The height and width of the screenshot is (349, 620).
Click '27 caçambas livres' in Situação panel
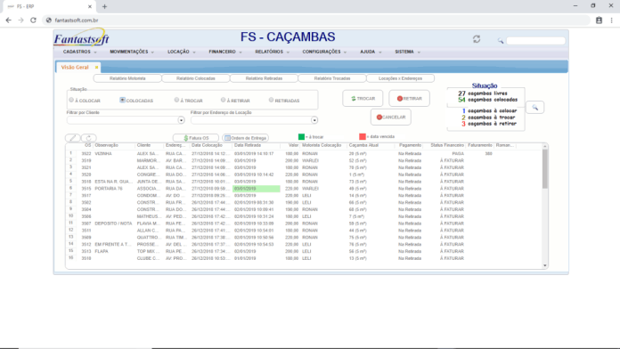coord(483,93)
